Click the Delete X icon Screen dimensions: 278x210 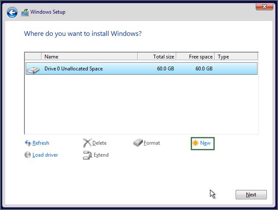click(87, 143)
